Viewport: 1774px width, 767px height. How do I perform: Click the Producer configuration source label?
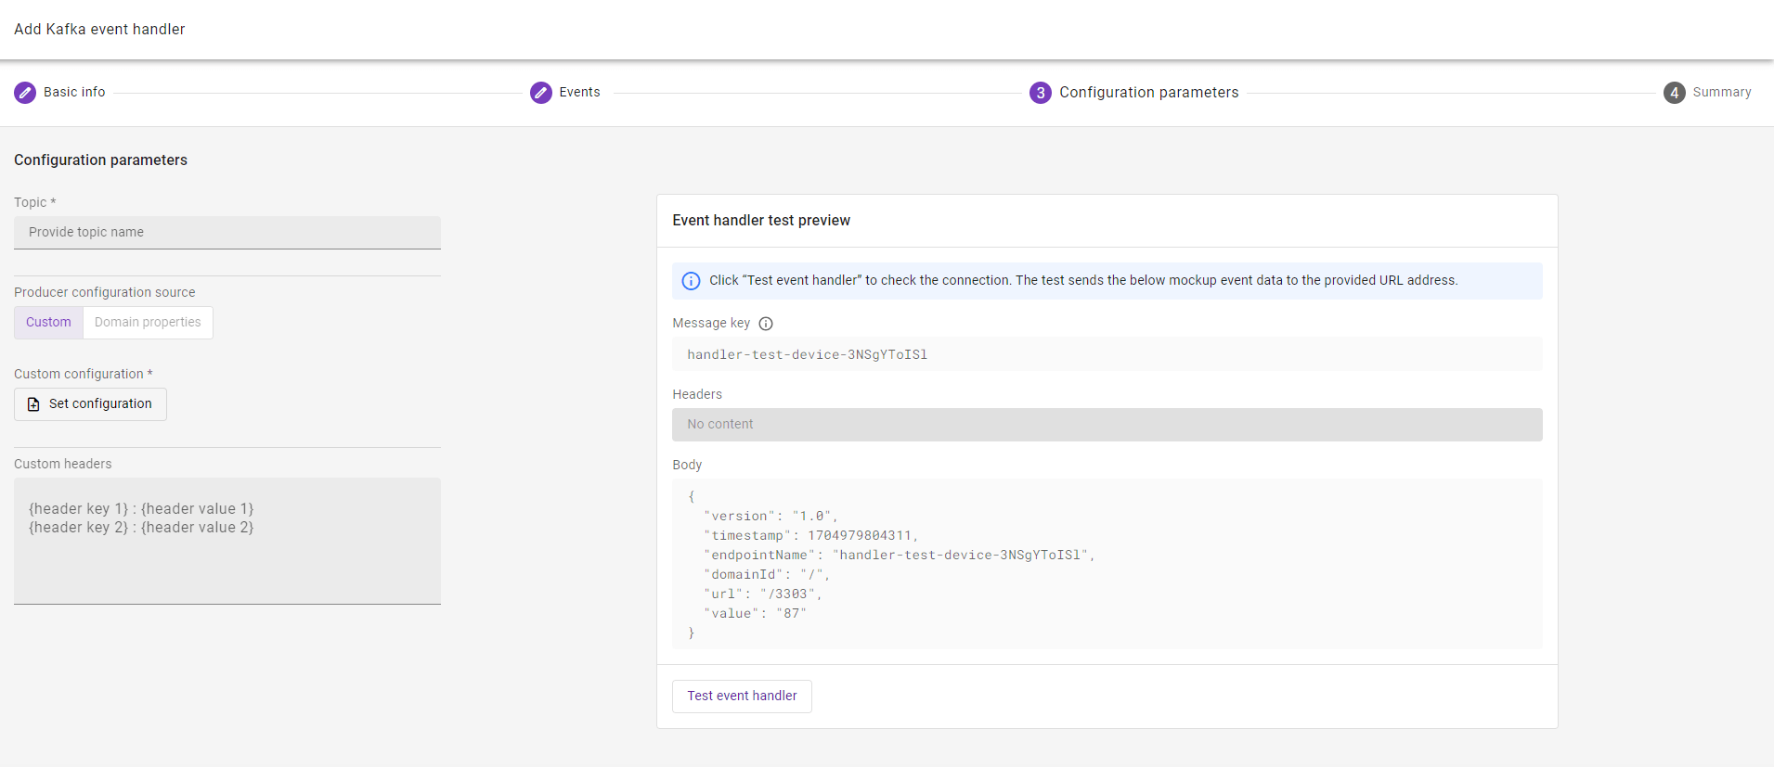105,292
